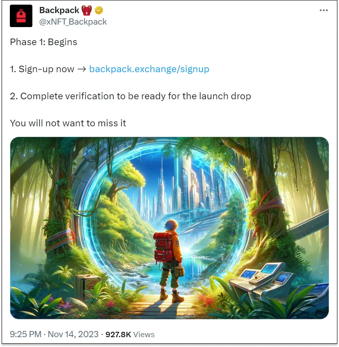
Task: Open the @xNFT_Backpack handle link
Action: [x=73, y=22]
